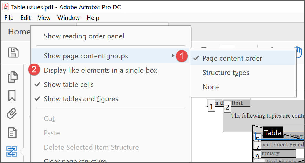The width and height of the screenshot is (305, 163).
Task: Toggle Show table cells option
Action: pyautogui.click(x=69, y=85)
